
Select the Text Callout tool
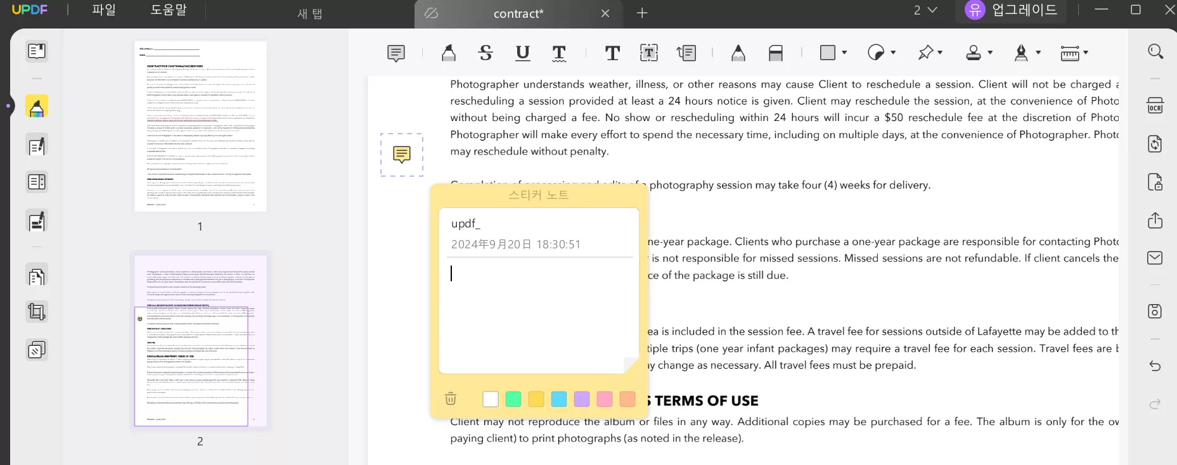pos(686,53)
